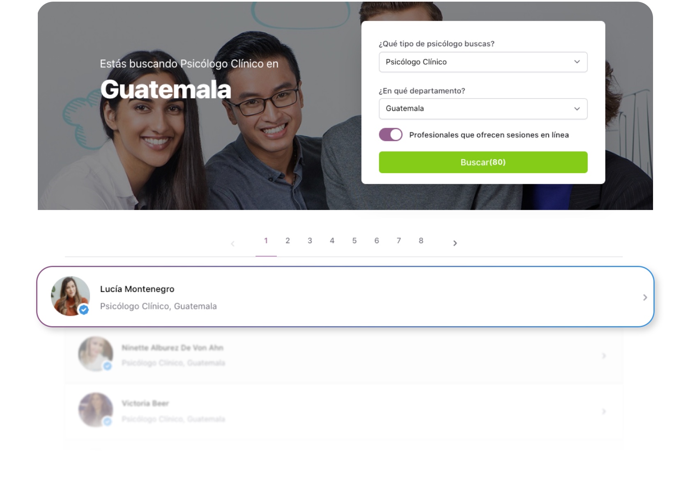Click verified badge on Victoria Beer's avatar
The height and width of the screenshot is (480, 690).
click(108, 421)
